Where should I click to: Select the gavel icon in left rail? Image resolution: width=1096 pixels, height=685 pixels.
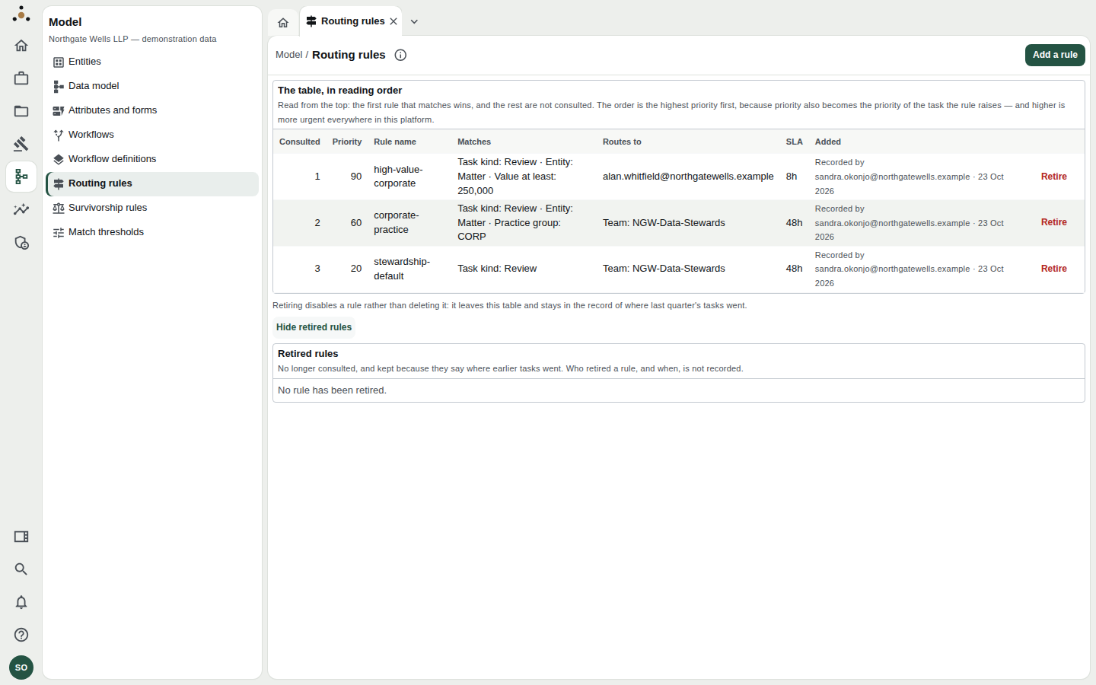point(21,144)
